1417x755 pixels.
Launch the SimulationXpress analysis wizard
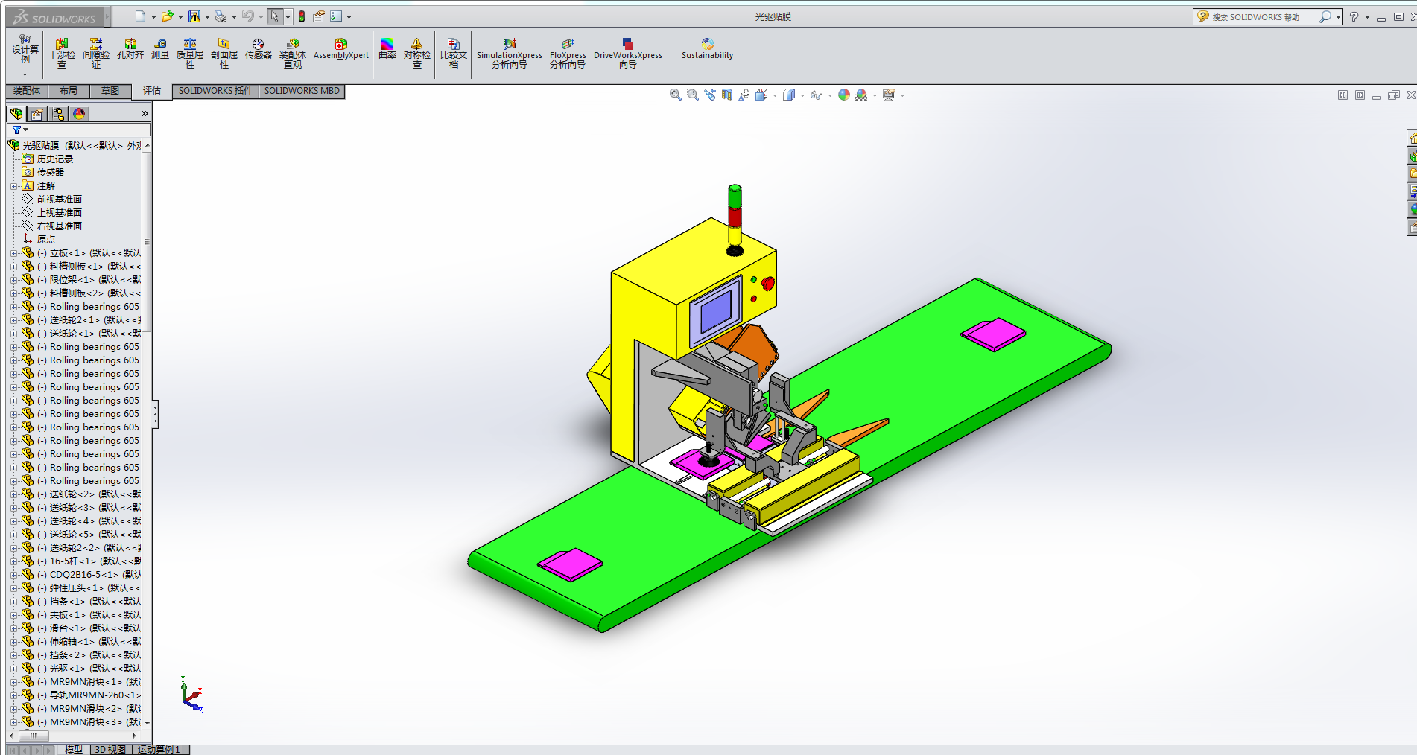point(510,54)
